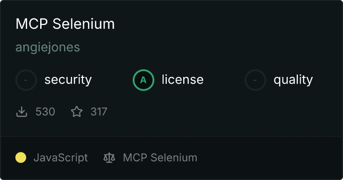Open the "MCP Selenium" license text in footer
Screen dimensions: 343x180
[x=160, y=158]
